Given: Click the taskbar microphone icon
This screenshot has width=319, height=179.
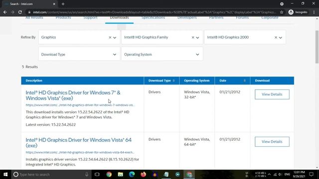Looking at the screenshot, I should [x=87, y=175].
